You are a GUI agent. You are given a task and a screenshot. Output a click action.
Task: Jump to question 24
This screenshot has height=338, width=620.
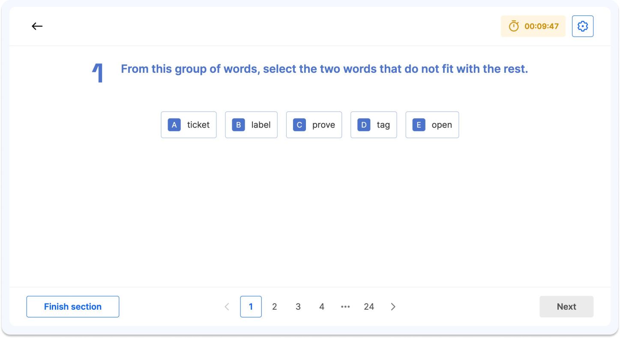tap(369, 306)
